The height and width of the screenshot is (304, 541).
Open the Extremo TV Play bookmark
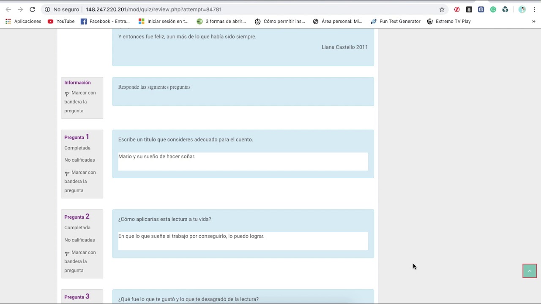(449, 21)
